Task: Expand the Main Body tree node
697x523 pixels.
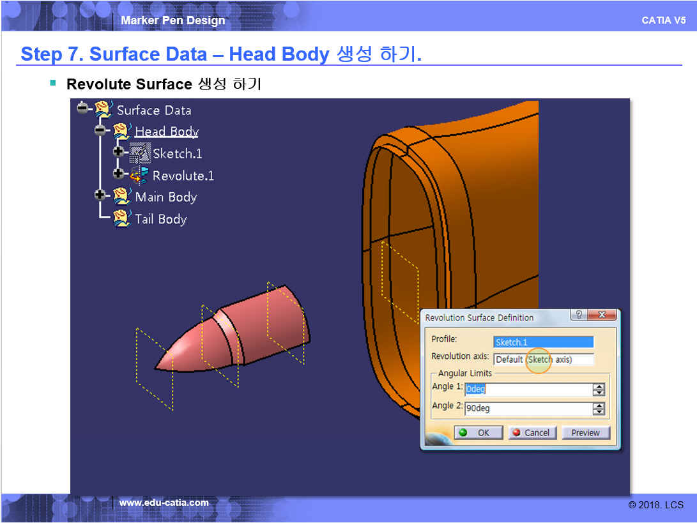Action: coord(100,195)
